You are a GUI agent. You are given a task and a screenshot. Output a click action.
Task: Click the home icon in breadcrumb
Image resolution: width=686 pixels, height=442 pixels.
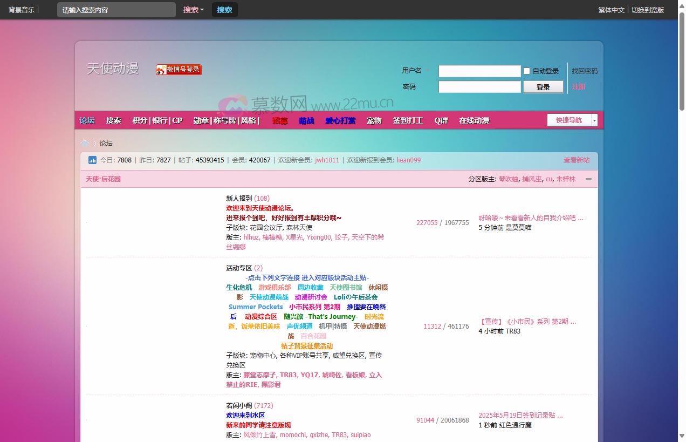[x=85, y=144]
